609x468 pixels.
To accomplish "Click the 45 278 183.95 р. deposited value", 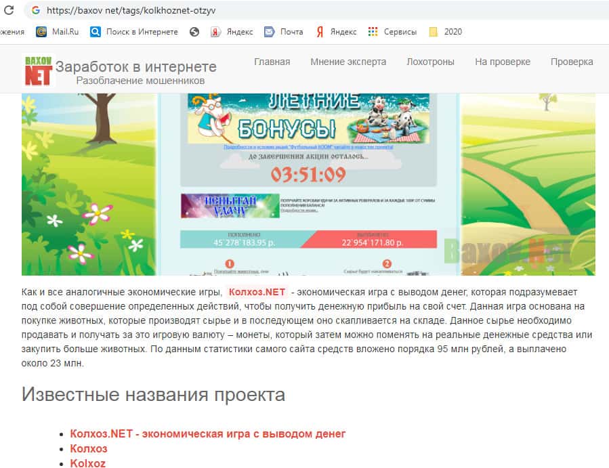I will tap(244, 242).
